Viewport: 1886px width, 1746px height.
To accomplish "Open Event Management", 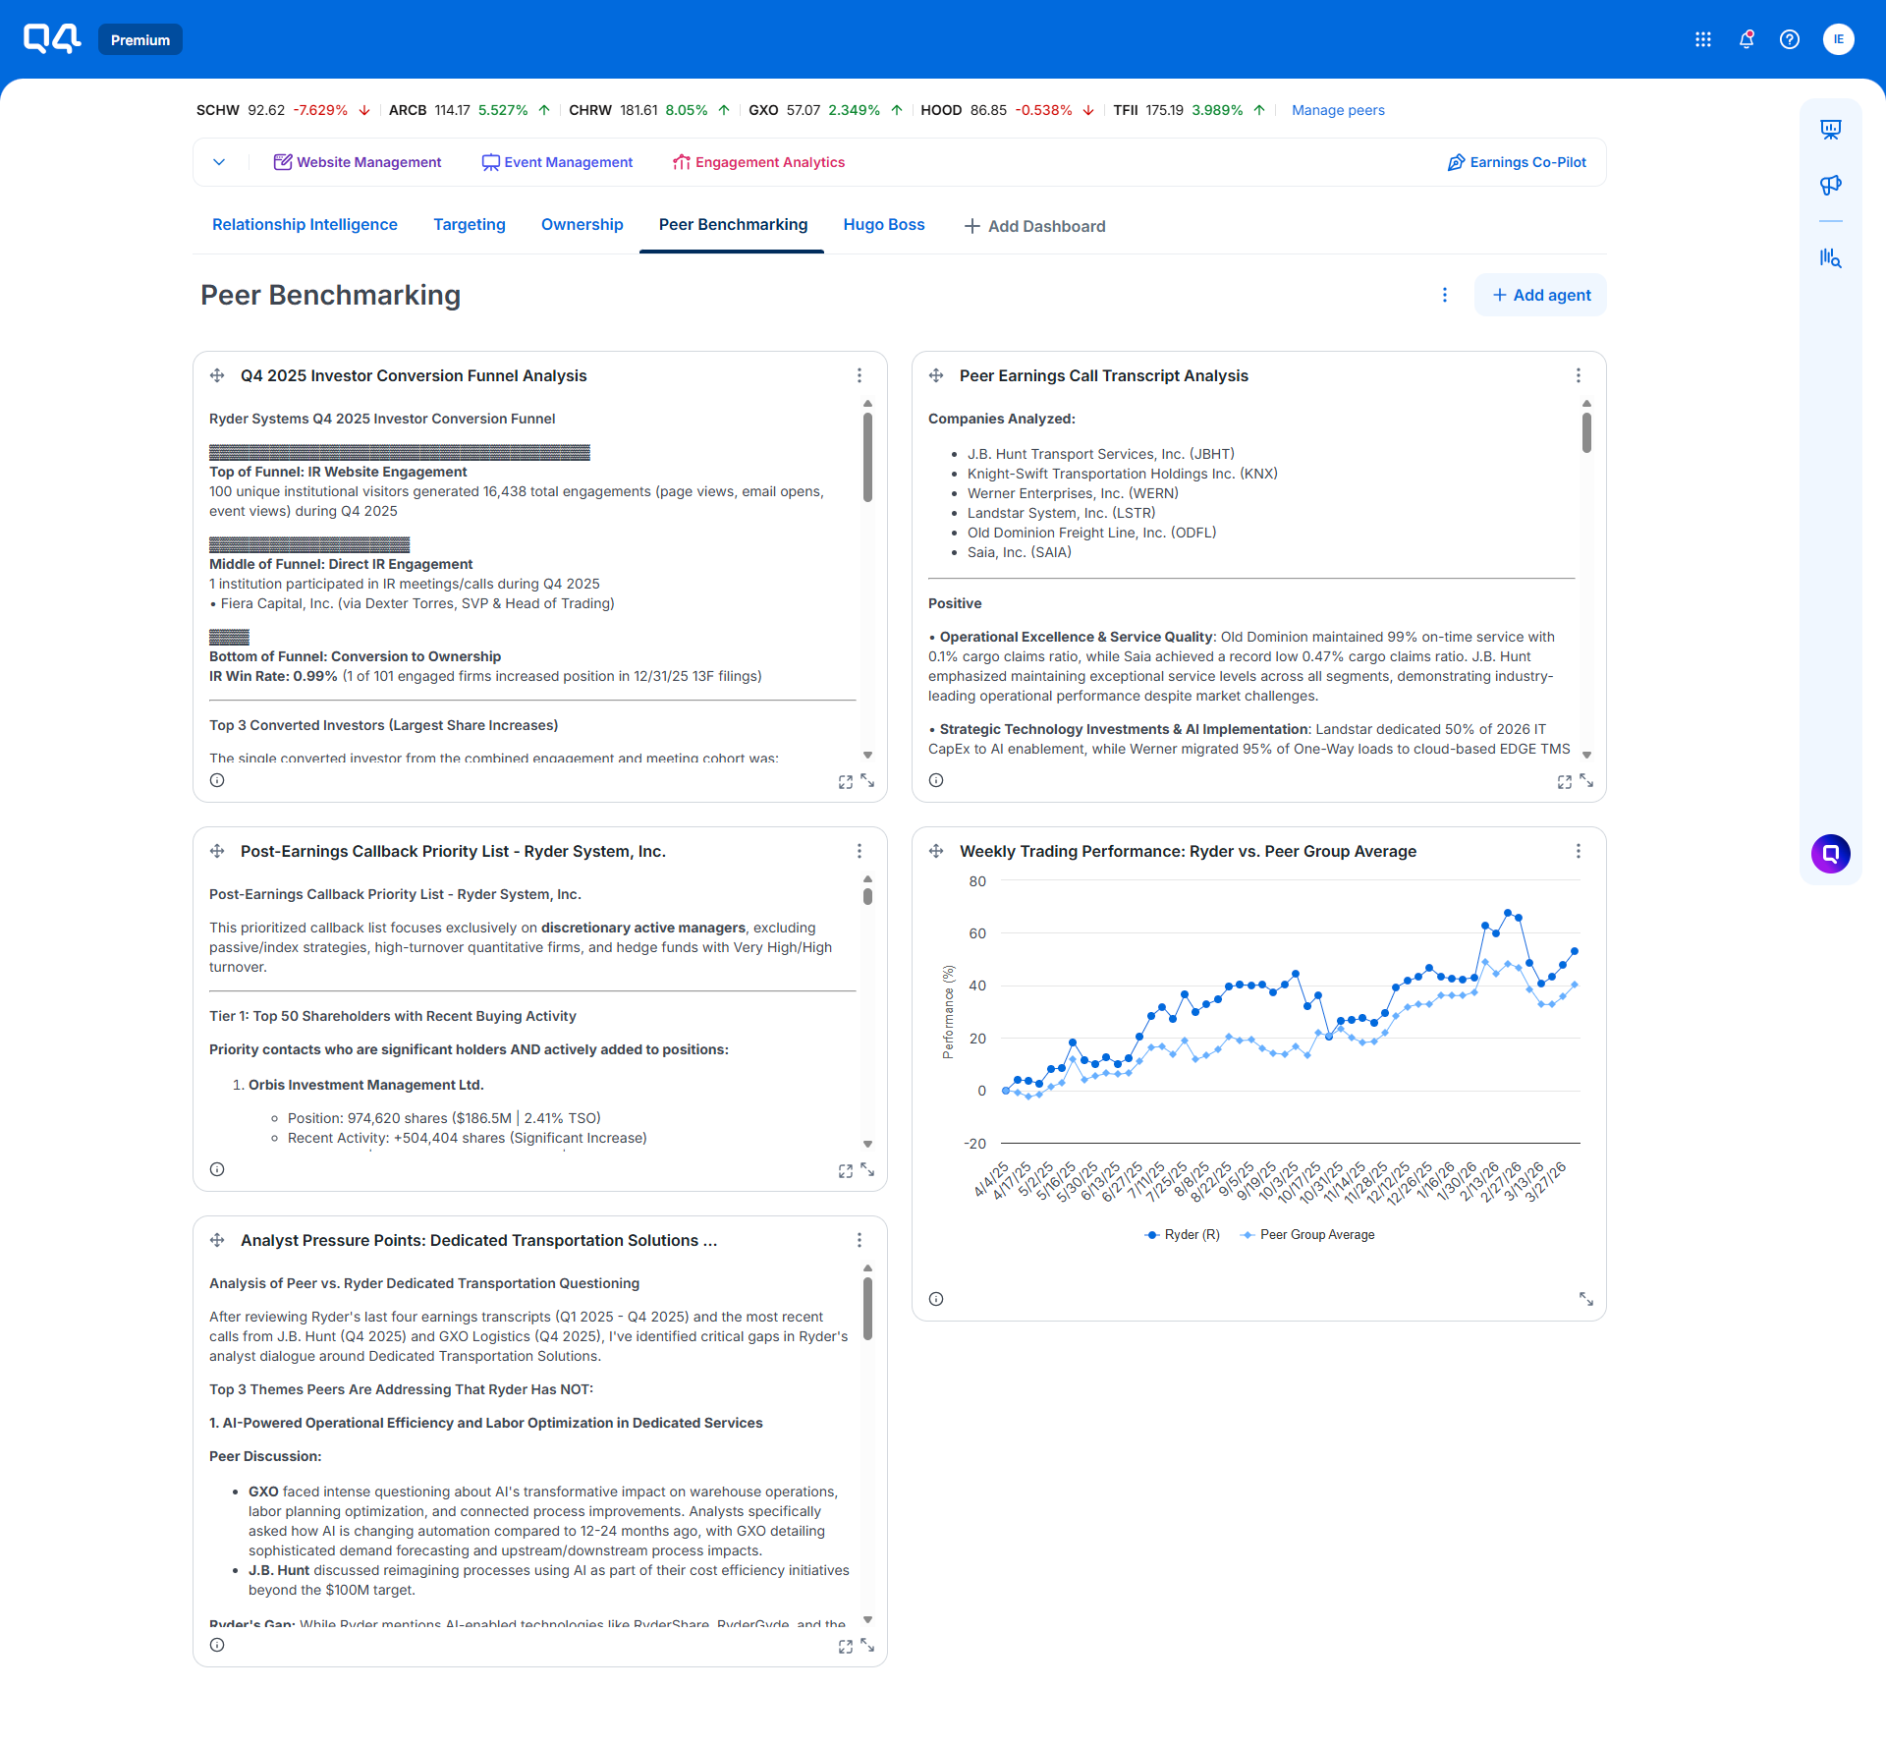I will point(557,162).
